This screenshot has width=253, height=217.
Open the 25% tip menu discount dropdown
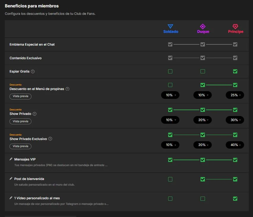pos(235,95)
